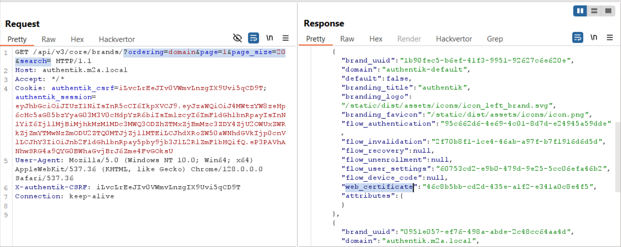This screenshot has height=247, width=621.
Task: Click the Response panel vertical scrollbar
Action: 618,157
